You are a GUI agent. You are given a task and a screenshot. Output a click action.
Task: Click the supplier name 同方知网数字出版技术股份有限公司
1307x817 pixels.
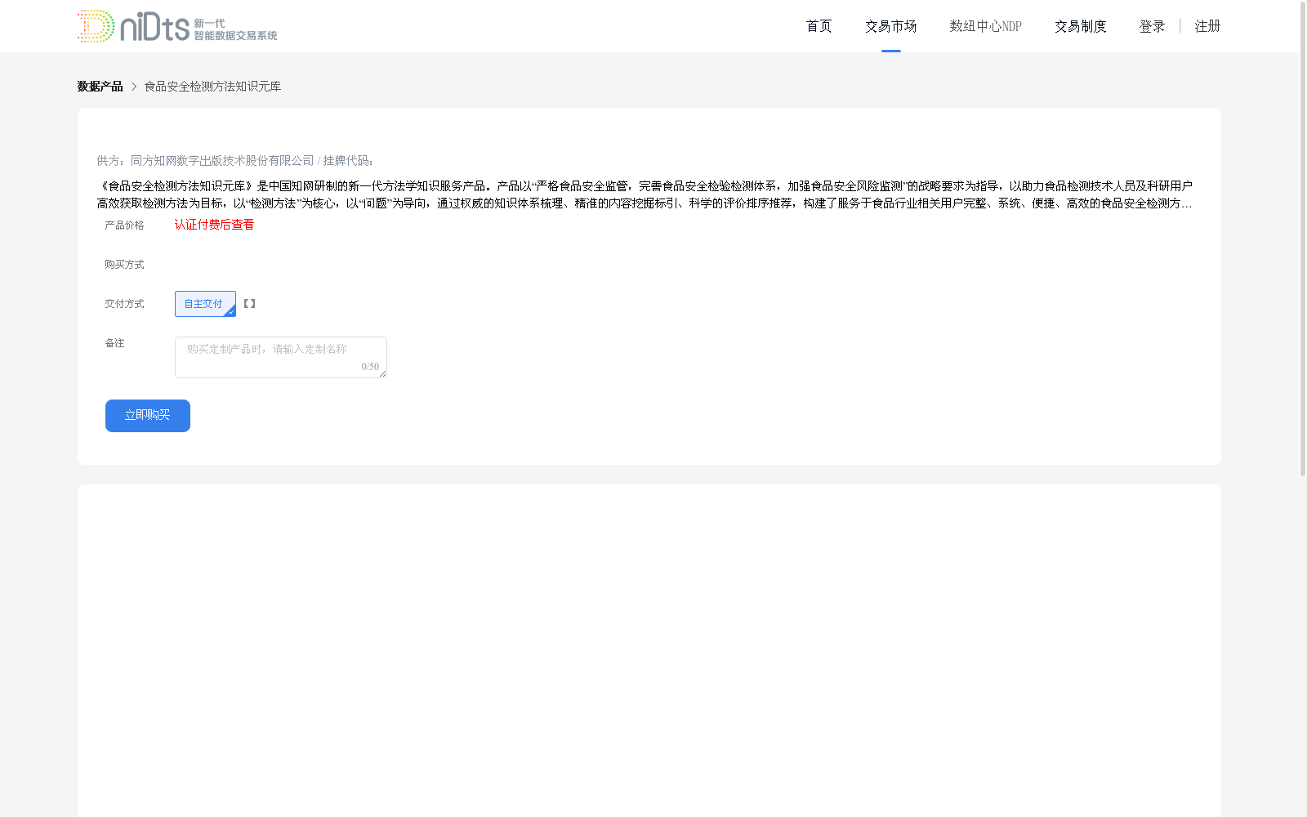pos(221,161)
